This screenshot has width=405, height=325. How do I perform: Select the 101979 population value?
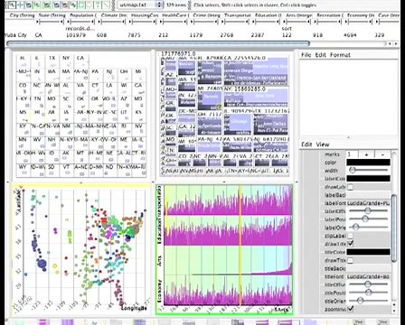[76, 35]
